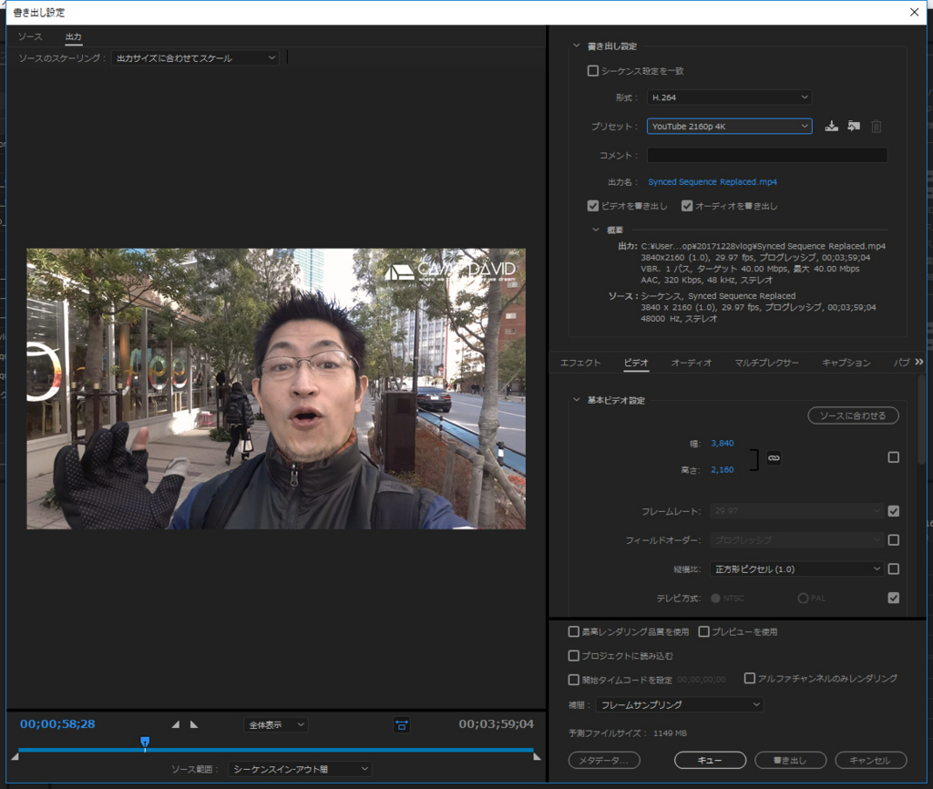Screen dimensions: 933x789
Task: Open the エフェクト tab
Action: pyautogui.click(x=580, y=363)
